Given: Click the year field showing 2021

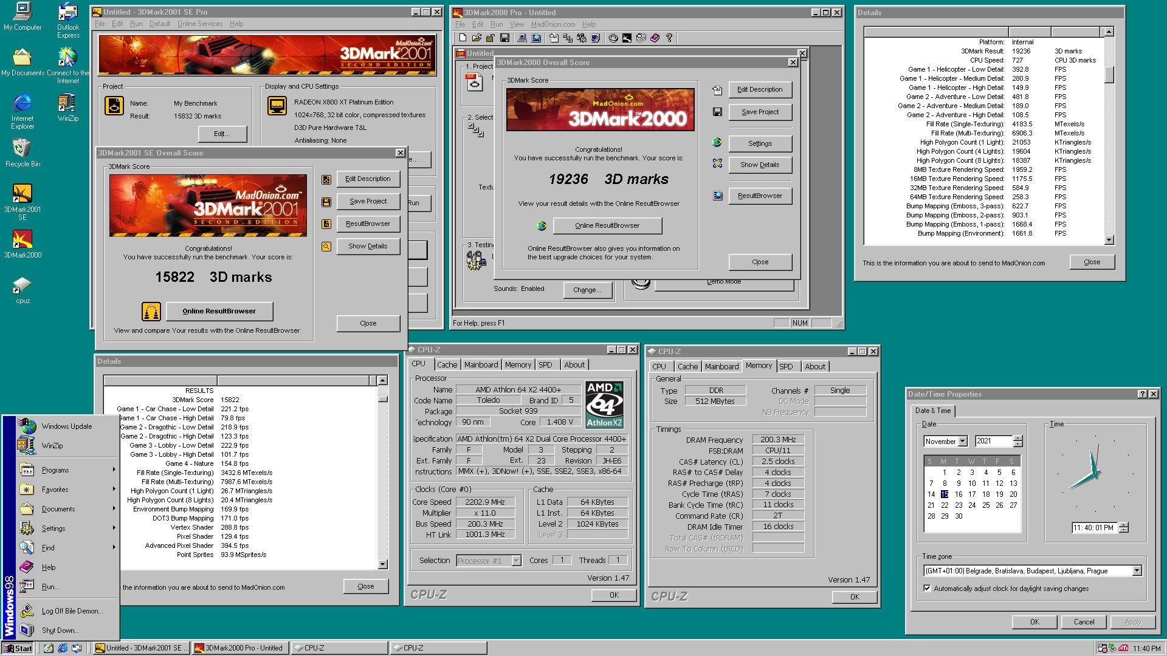Looking at the screenshot, I should pyautogui.click(x=994, y=441).
